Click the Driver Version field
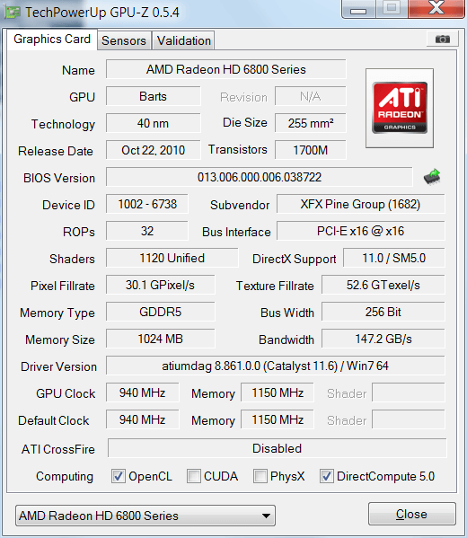Viewport: 467px width, 538px height. tap(275, 366)
